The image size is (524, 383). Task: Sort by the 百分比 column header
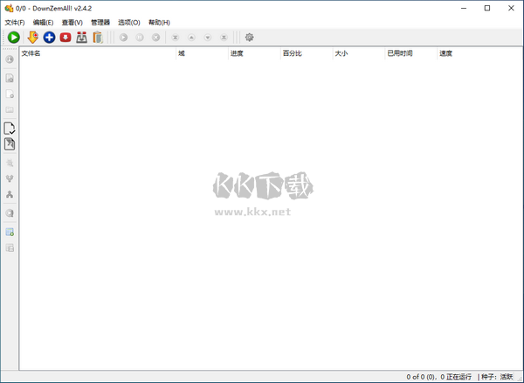(307, 53)
